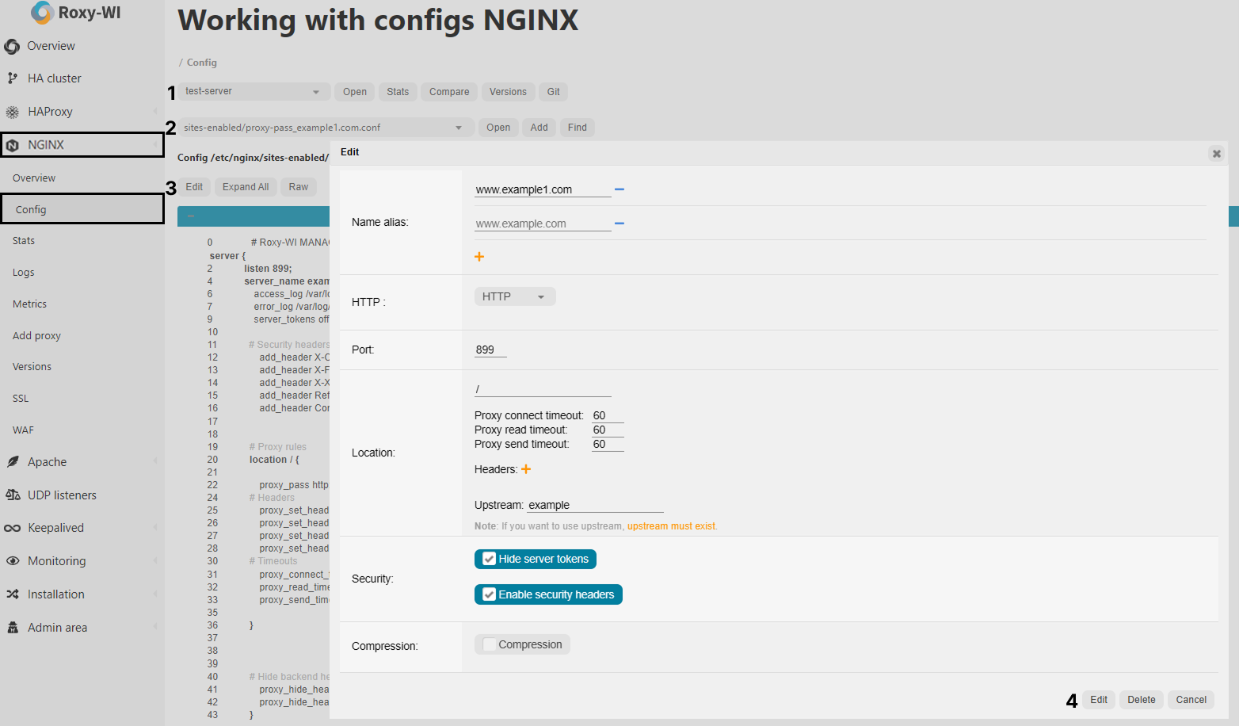Click the Roxy-WI logo icon

coord(42,12)
